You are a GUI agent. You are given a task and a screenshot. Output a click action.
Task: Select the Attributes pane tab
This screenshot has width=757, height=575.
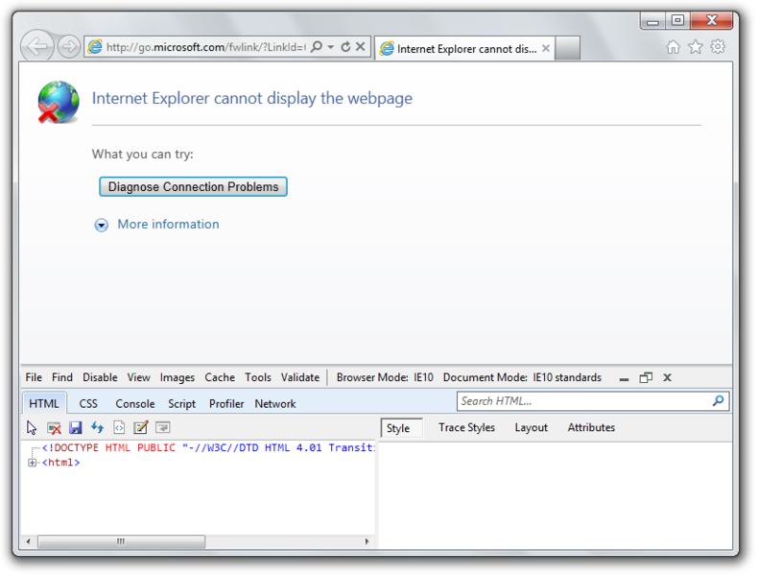[x=591, y=427]
